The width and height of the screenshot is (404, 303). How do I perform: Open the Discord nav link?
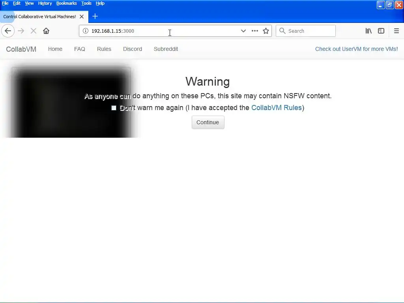[133, 49]
